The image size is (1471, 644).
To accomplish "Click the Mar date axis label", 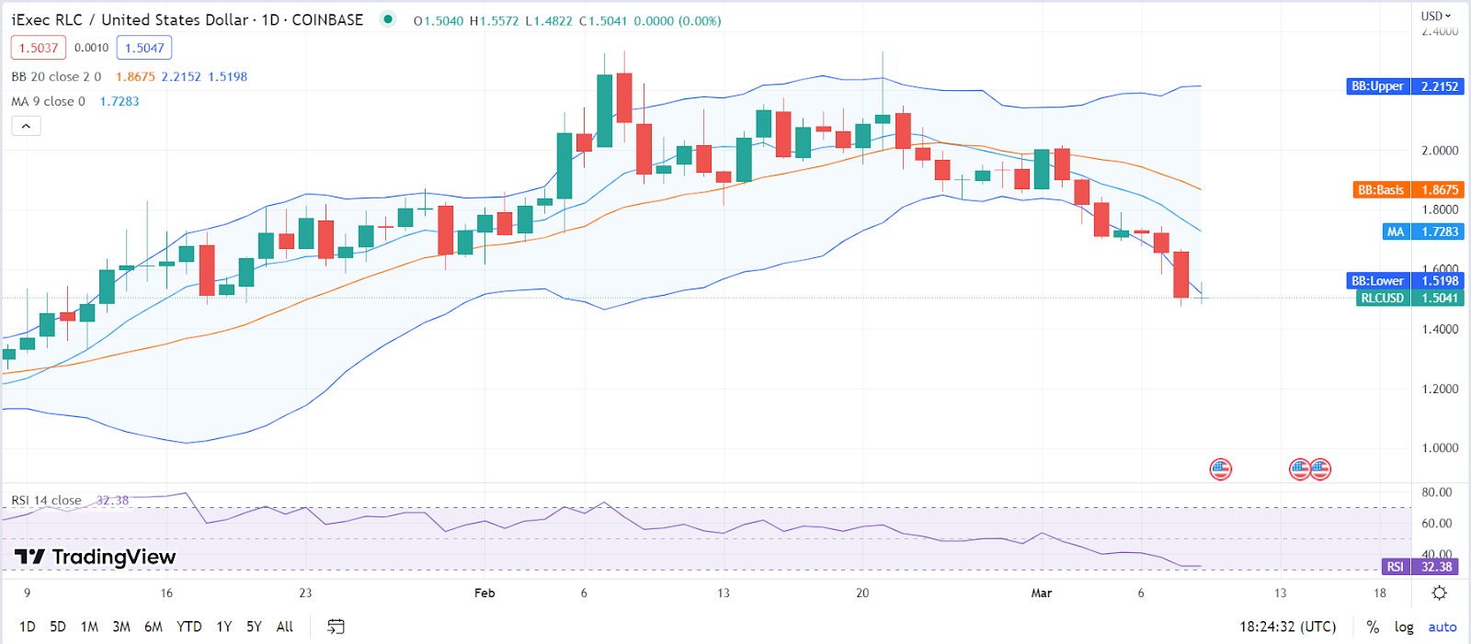I will pyautogui.click(x=1041, y=593).
